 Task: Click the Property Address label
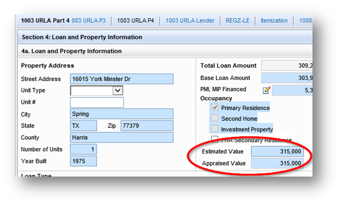click(x=48, y=66)
